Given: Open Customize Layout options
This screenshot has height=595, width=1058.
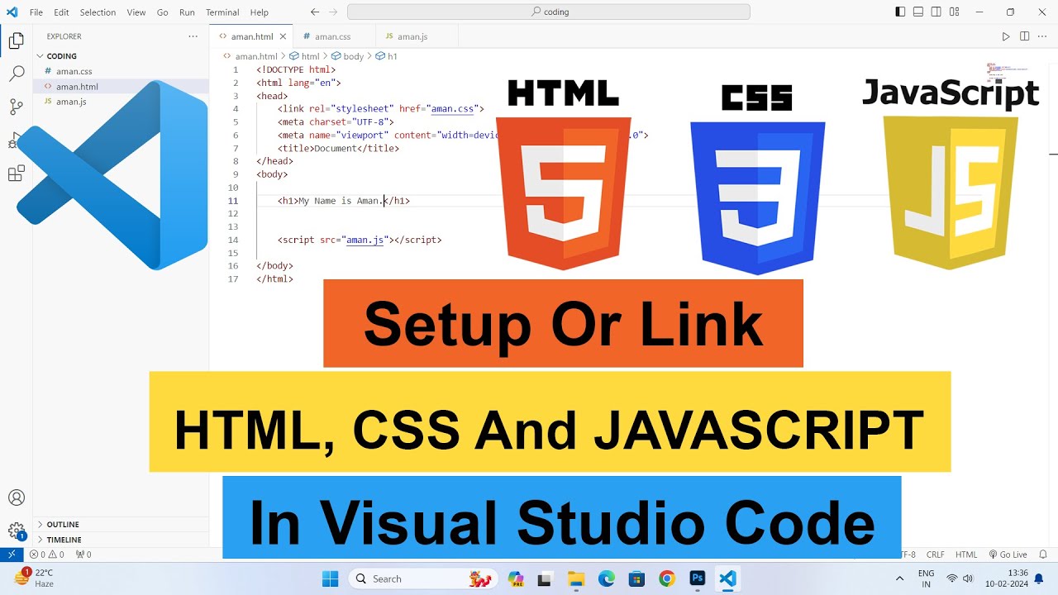Looking at the screenshot, I should click(x=955, y=12).
